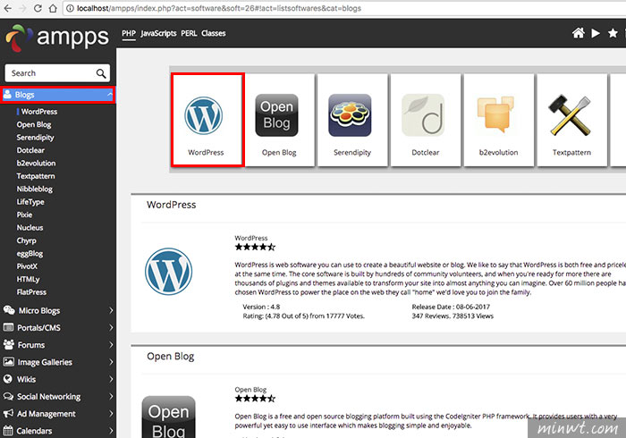Click the Ad Management megaphone icon

pos(8,413)
